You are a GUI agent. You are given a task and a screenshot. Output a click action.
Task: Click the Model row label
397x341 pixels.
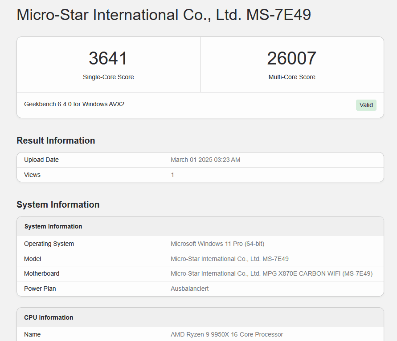pos(33,259)
